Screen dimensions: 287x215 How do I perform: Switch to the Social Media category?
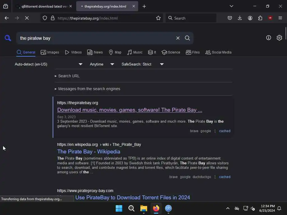coord(218,52)
